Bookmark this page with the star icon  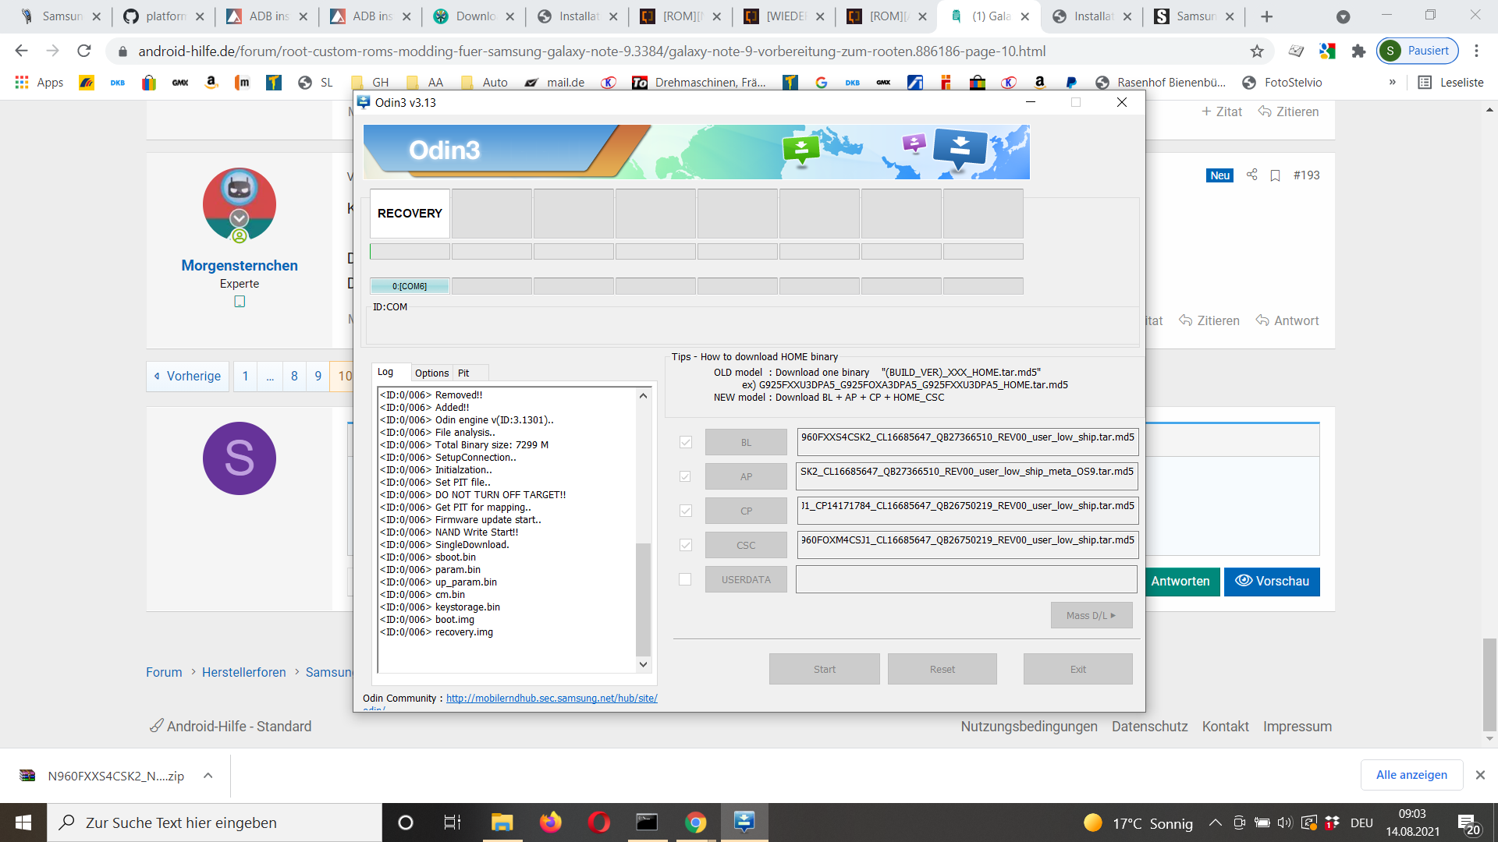pos(1256,51)
